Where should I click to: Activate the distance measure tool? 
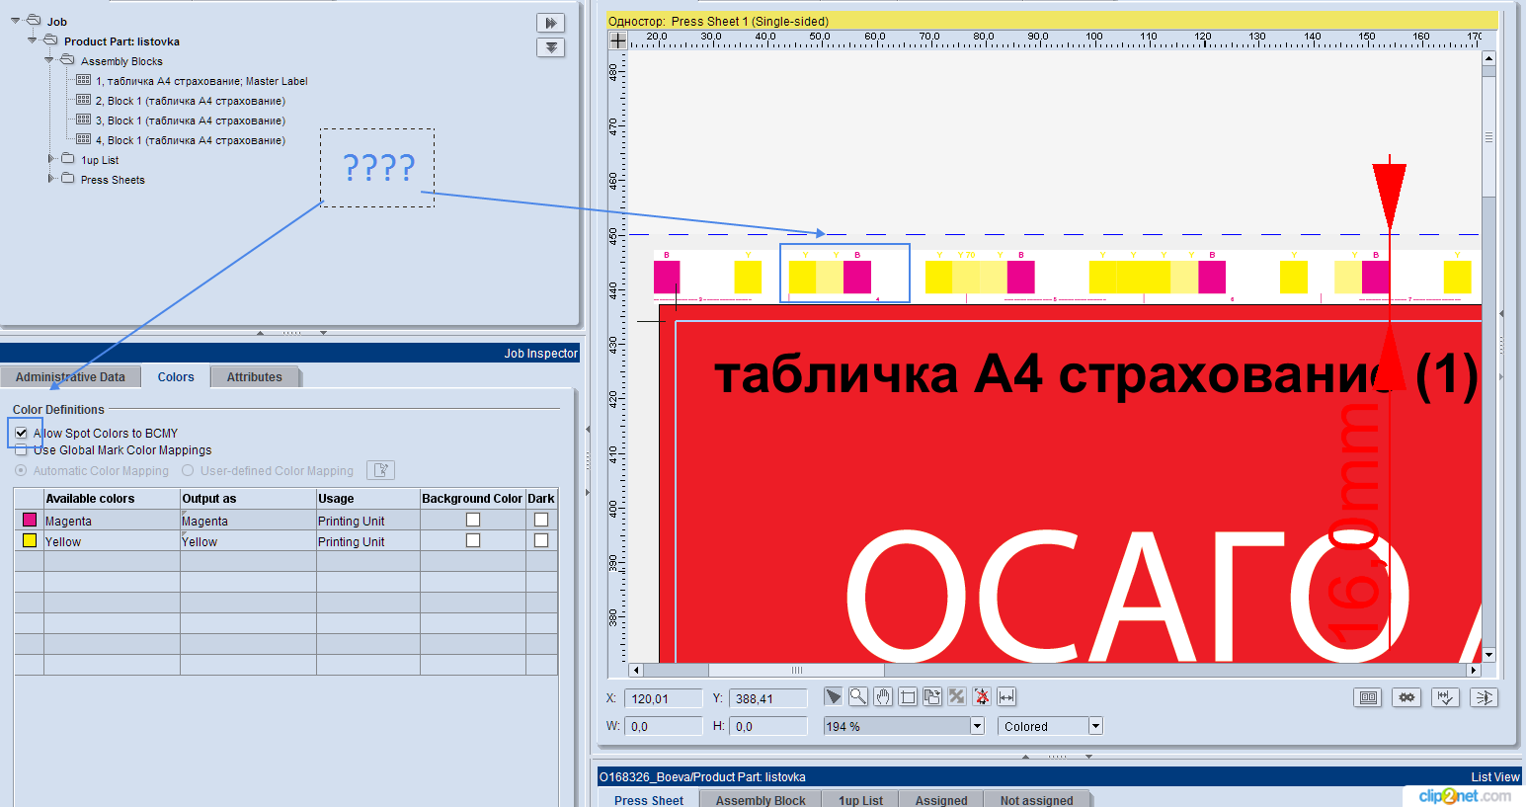click(x=1006, y=696)
